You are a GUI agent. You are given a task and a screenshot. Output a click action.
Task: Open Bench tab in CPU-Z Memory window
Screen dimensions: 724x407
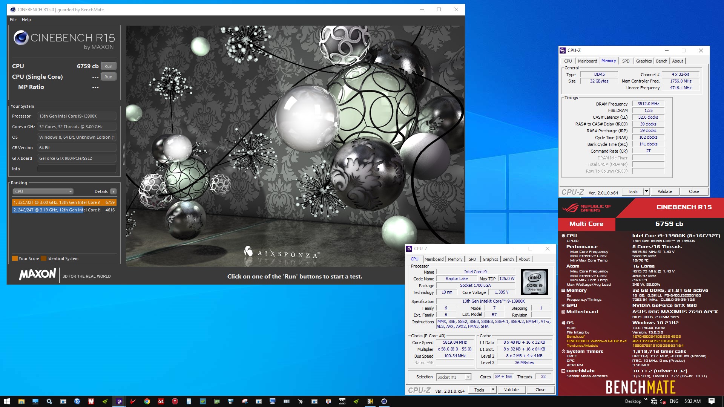[x=661, y=61]
